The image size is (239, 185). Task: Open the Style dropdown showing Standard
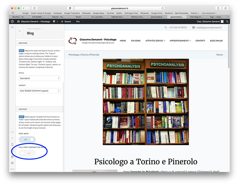(x=40, y=78)
